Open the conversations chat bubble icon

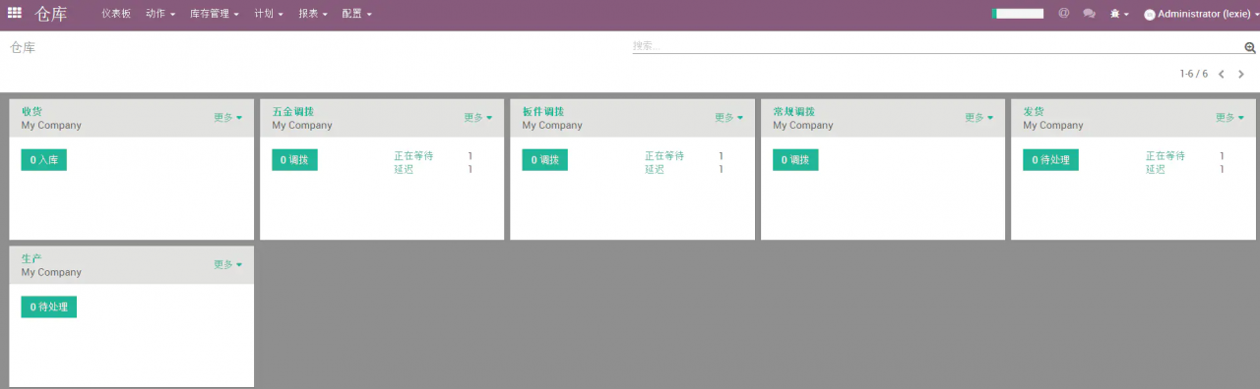1089,14
